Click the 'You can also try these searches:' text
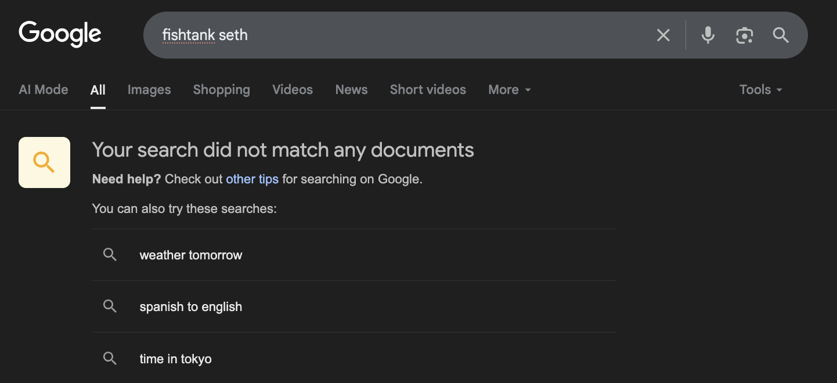The width and height of the screenshot is (837, 383). tap(184, 209)
